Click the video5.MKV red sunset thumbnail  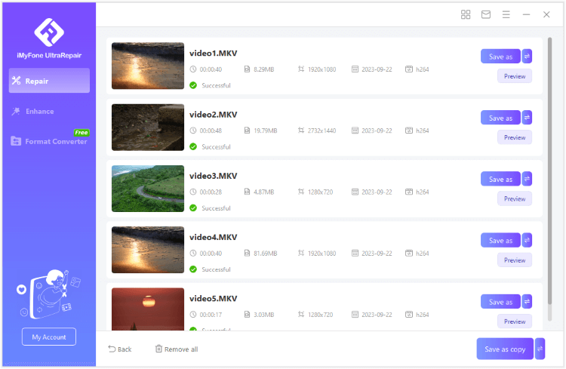coord(148,309)
